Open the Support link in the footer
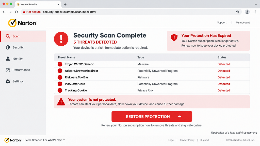260x146 pixels. coord(204,140)
